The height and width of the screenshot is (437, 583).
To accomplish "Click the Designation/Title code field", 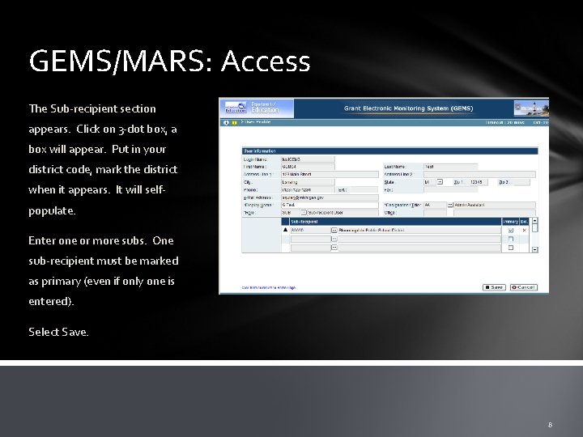I will point(435,205).
